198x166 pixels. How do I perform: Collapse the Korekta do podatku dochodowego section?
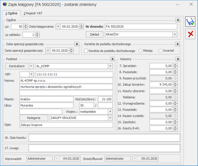pyautogui.click(x=177, y=44)
